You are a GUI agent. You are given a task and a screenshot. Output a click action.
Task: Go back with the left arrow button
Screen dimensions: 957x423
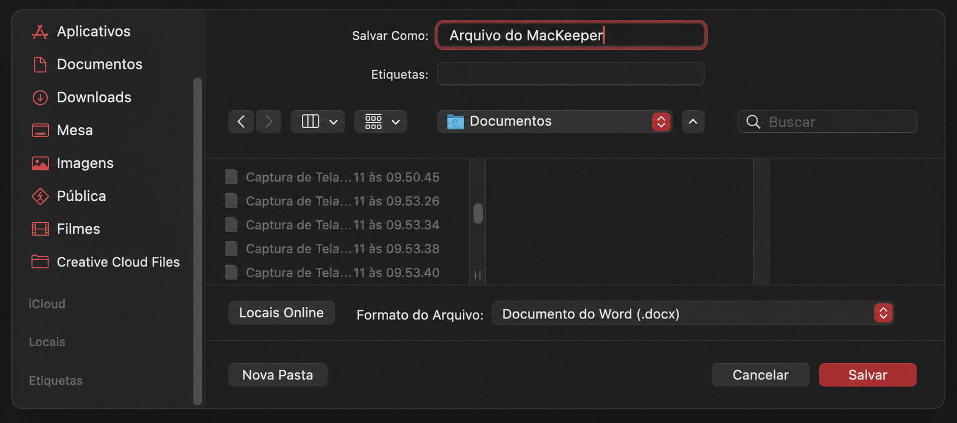241,122
